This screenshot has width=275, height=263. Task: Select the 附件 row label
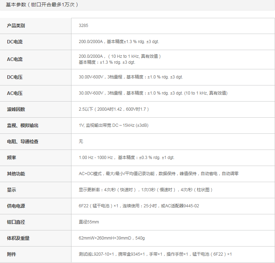(12, 255)
